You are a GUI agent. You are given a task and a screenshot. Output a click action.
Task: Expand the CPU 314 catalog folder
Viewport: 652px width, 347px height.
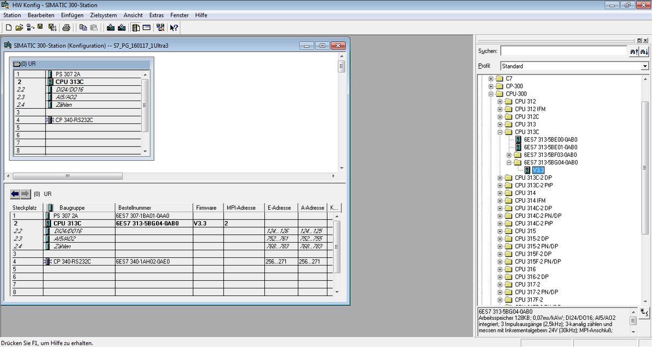(500, 193)
